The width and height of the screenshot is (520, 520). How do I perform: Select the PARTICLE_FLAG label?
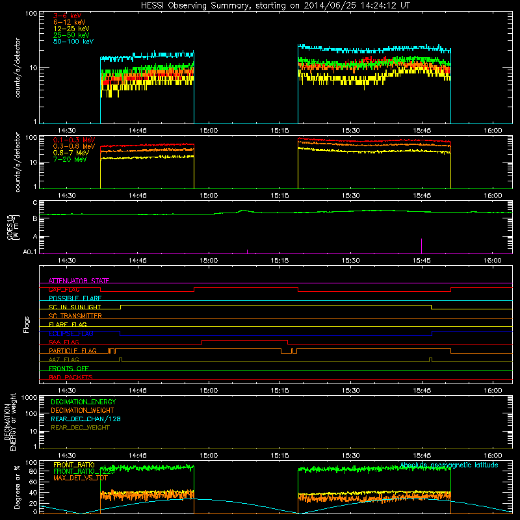73,350
